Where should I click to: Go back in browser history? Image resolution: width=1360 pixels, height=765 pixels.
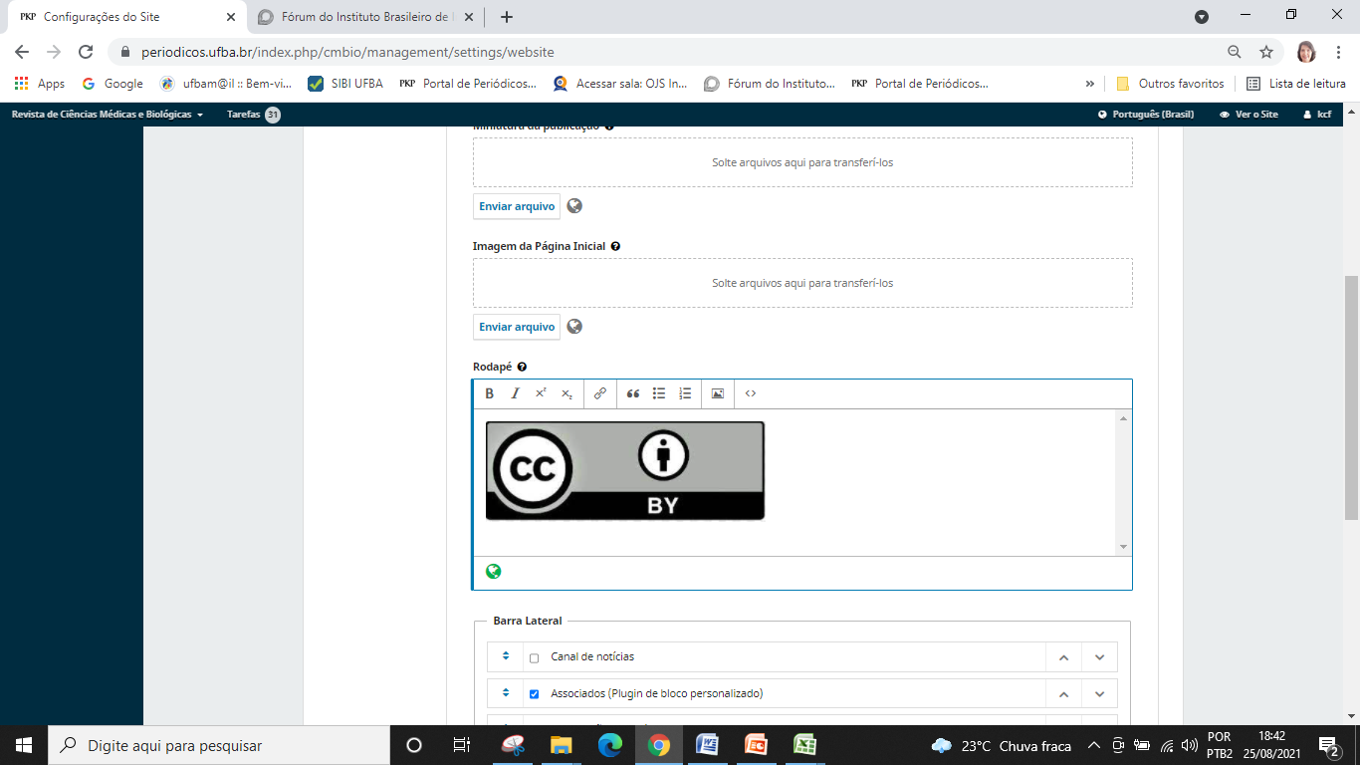pyautogui.click(x=22, y=52)
